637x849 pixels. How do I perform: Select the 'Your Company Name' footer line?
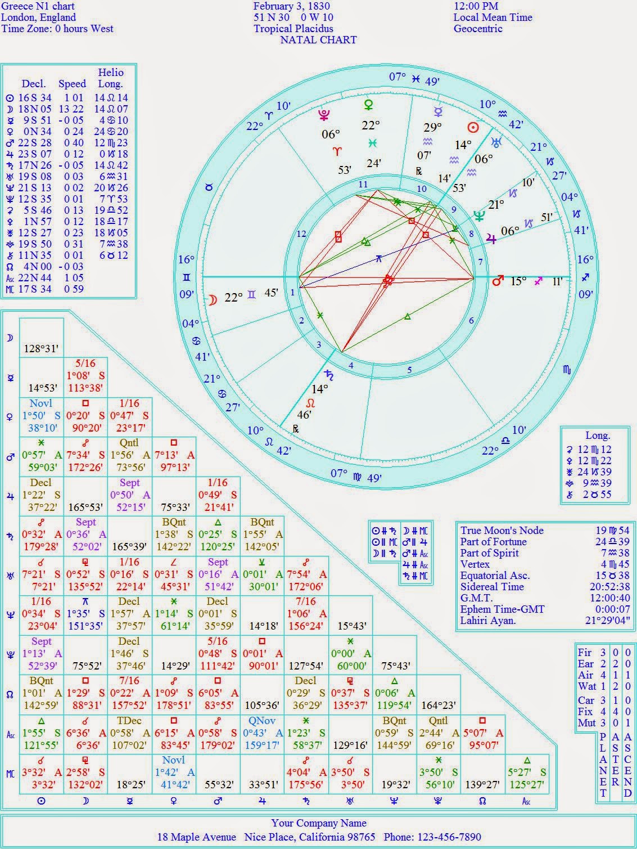(319, 823)
